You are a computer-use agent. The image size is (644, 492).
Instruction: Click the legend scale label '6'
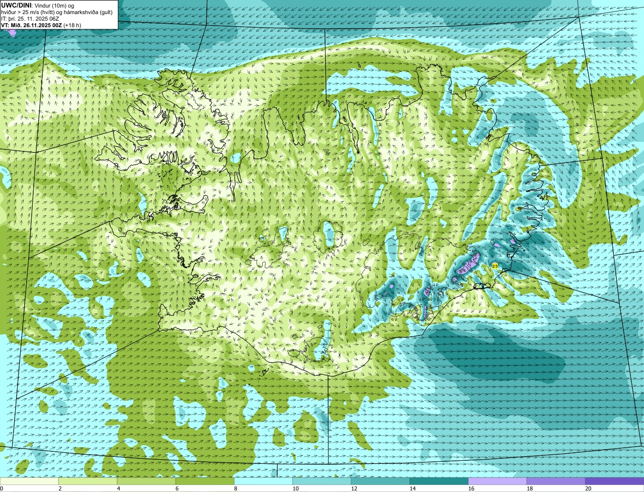pos(177,488)
